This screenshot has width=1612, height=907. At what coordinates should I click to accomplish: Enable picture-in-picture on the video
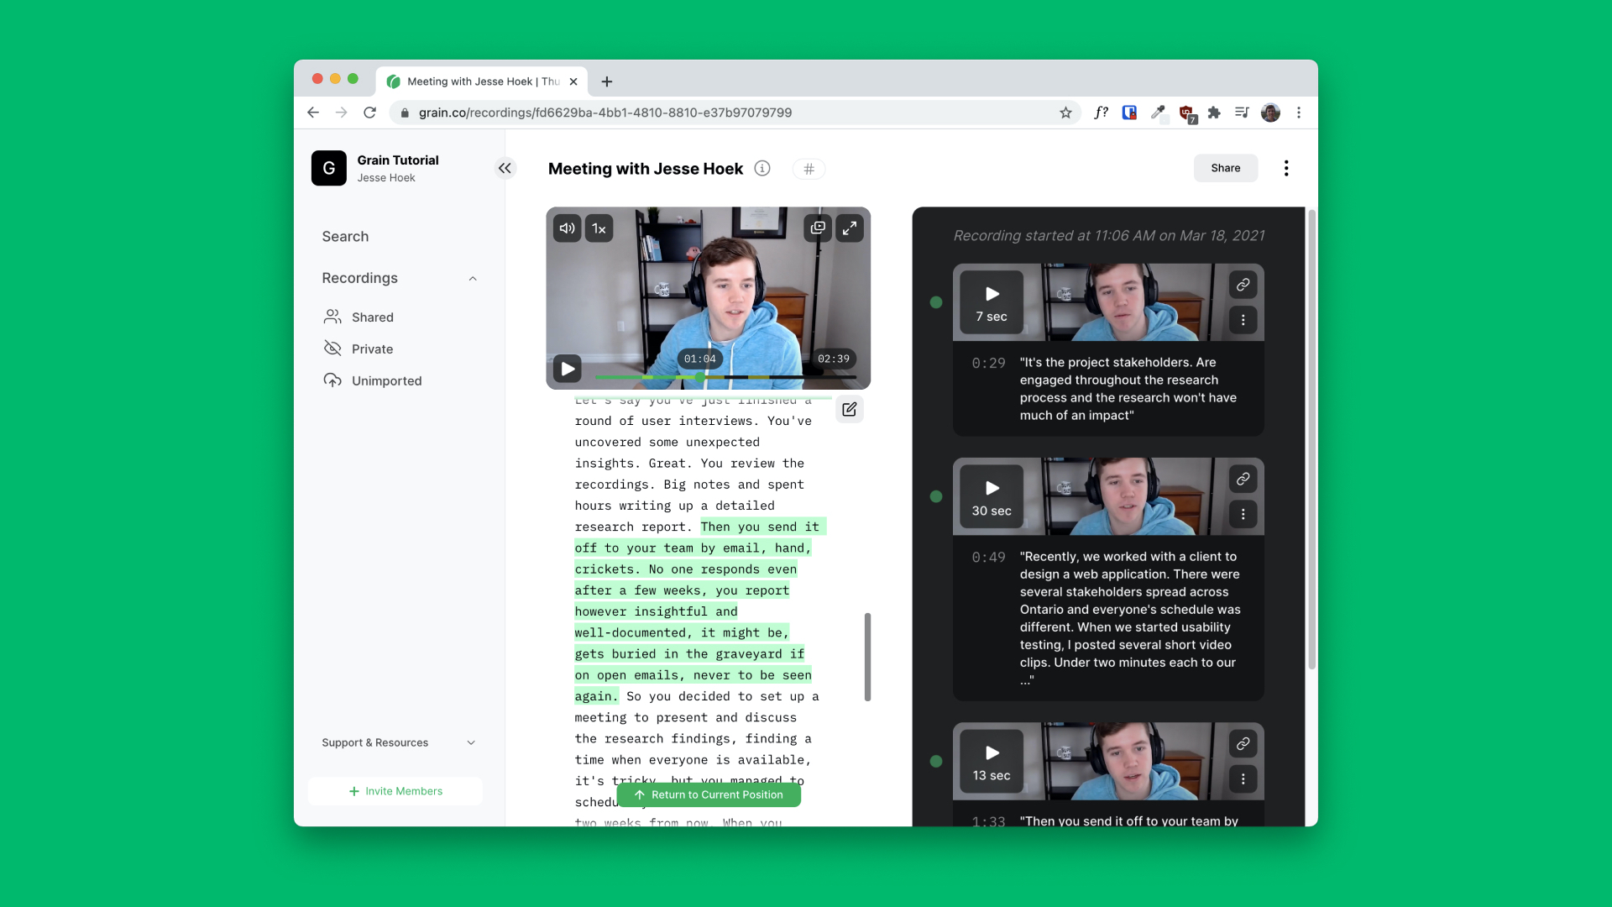pos(818,228)
